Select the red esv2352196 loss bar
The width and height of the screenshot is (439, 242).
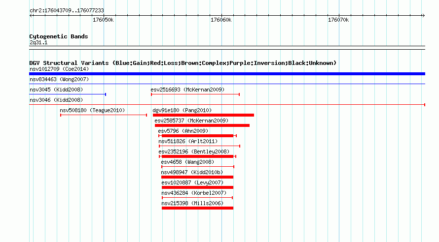coord(197,156)
